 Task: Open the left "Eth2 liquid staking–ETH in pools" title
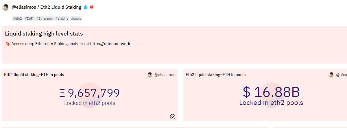click(x=34, y=75)
